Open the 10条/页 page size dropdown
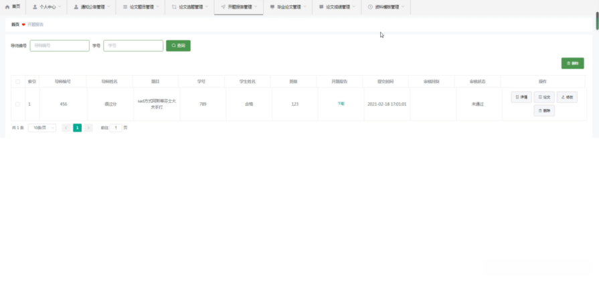 (x=42, y=128)
